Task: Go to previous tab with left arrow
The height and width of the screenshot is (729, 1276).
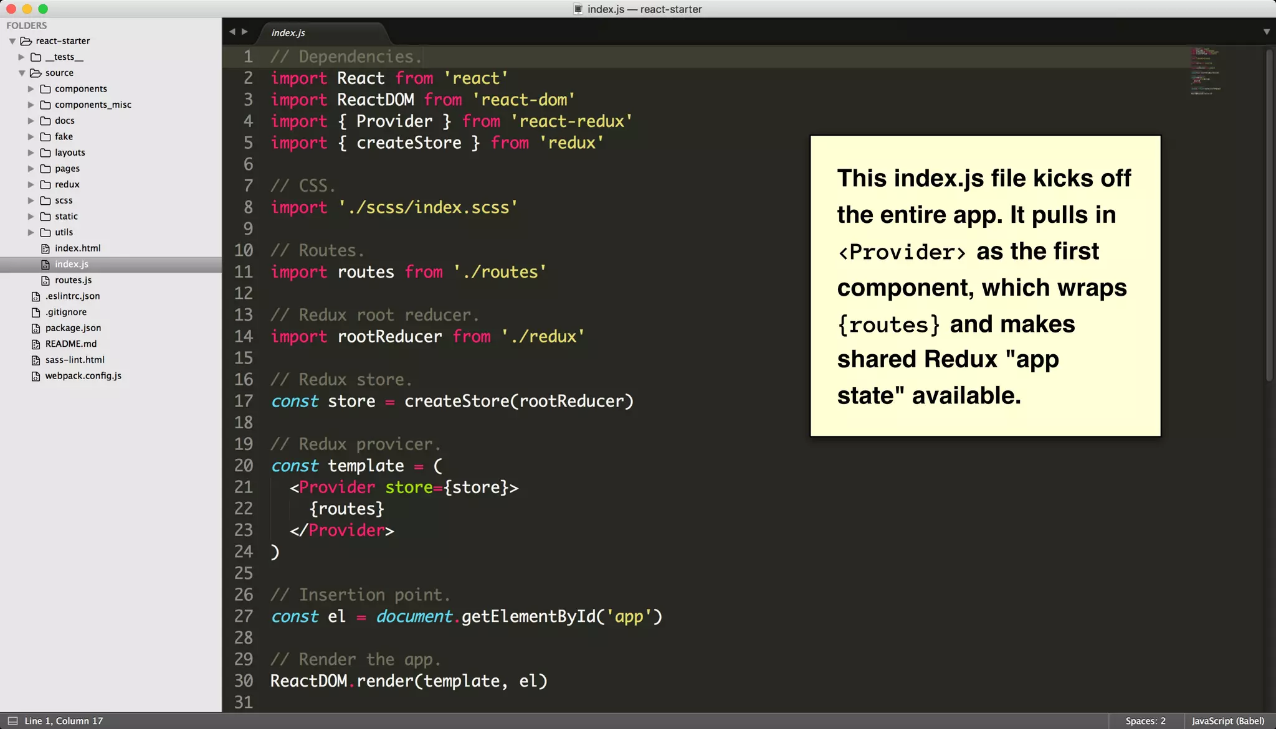Action: (232, 32)
